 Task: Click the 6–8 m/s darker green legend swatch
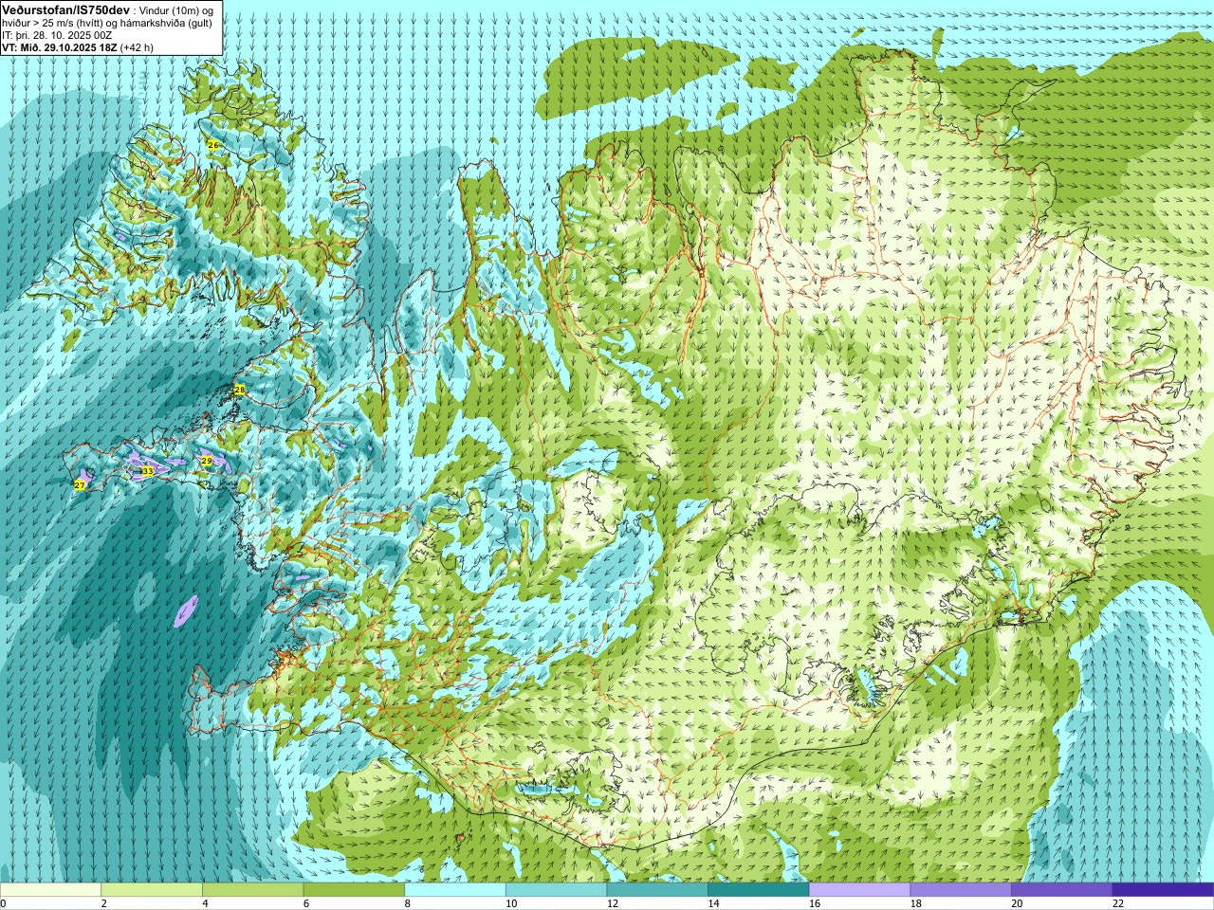(x=354, y=890)
